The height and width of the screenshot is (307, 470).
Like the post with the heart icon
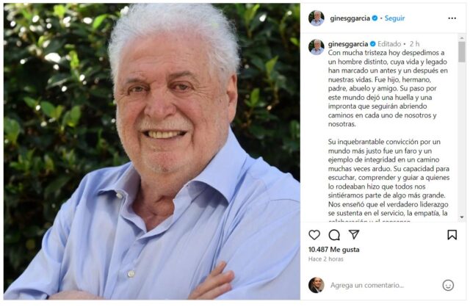pyautogui.click(x=314, y=235)
